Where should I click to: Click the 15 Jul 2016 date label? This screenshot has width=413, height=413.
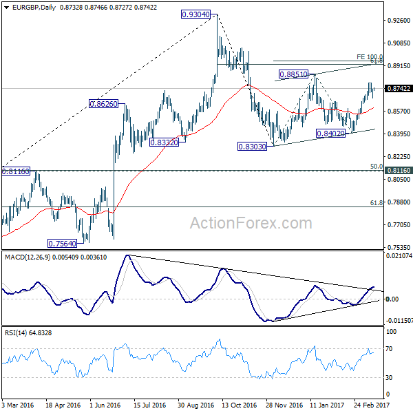(149, 405)
